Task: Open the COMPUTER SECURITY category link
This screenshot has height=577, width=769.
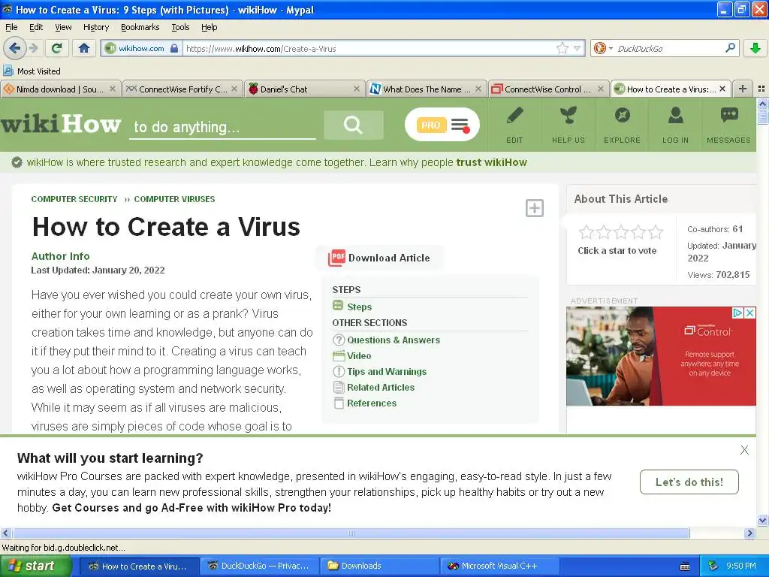Action: coord(74,199)
